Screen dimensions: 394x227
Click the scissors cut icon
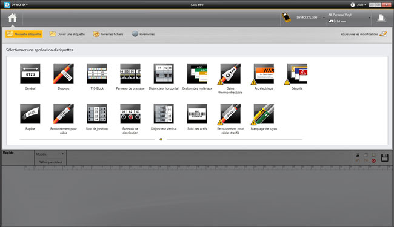coord(358,155)
